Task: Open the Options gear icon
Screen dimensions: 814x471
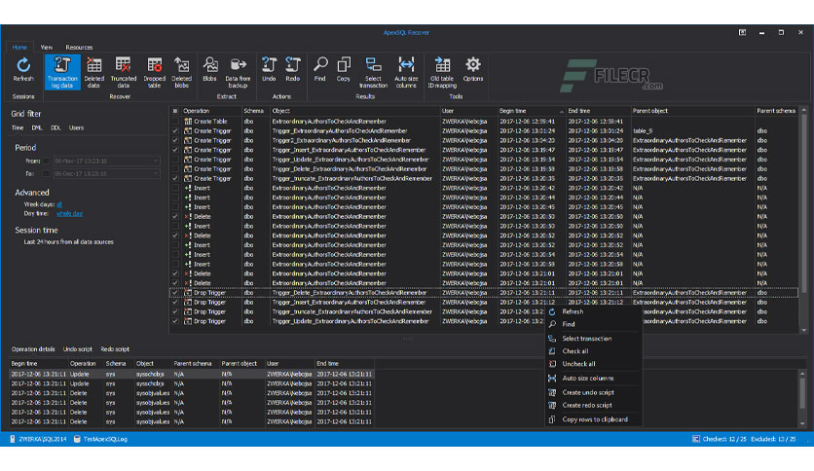Action: [x=473, y=69]
